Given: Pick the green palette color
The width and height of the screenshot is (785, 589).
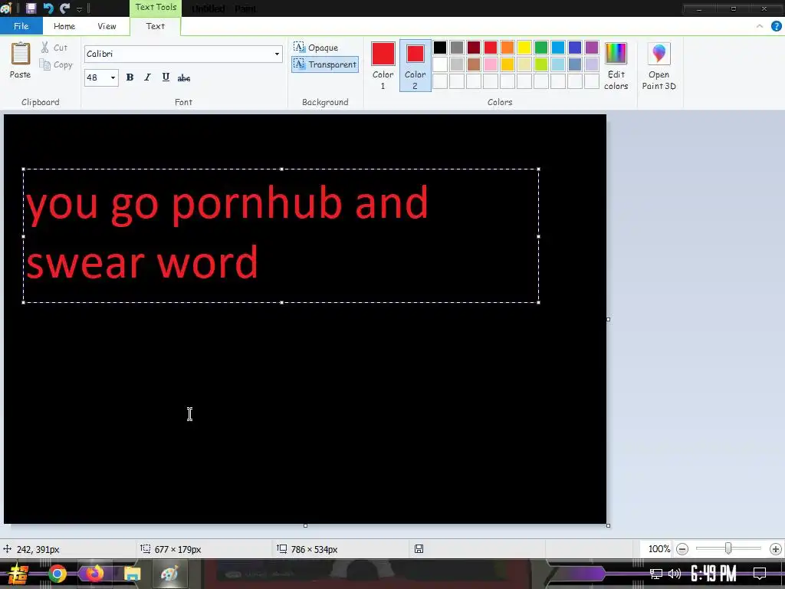Looking at the screenshot, I should click(541, 48).
